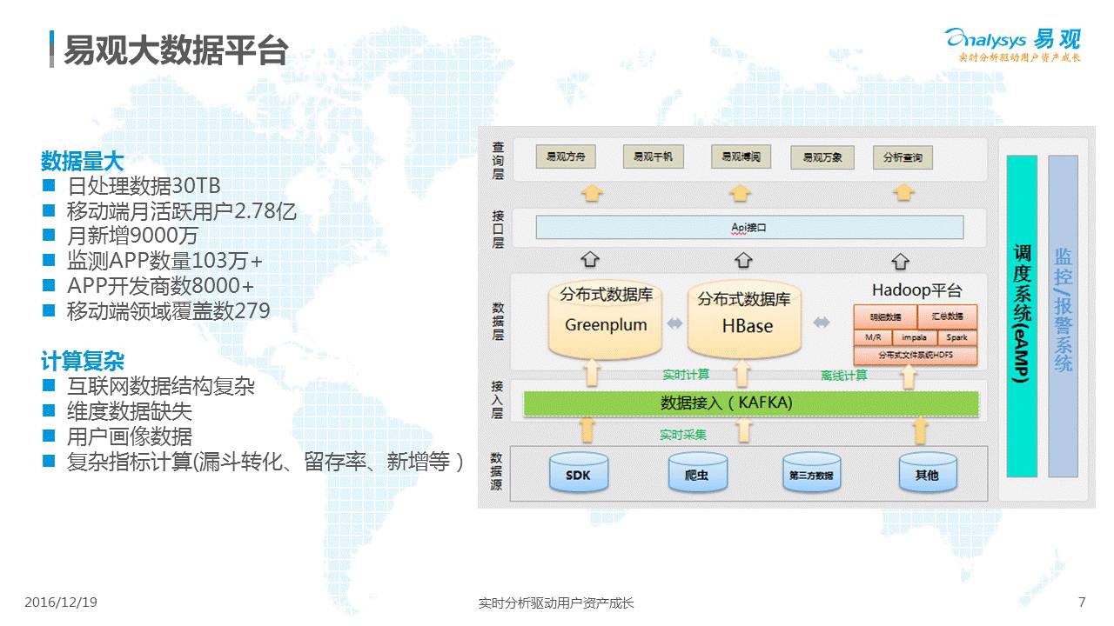Click the arrow from SDK up to KAFKA

pyautogui.click(x=587, y=430)
